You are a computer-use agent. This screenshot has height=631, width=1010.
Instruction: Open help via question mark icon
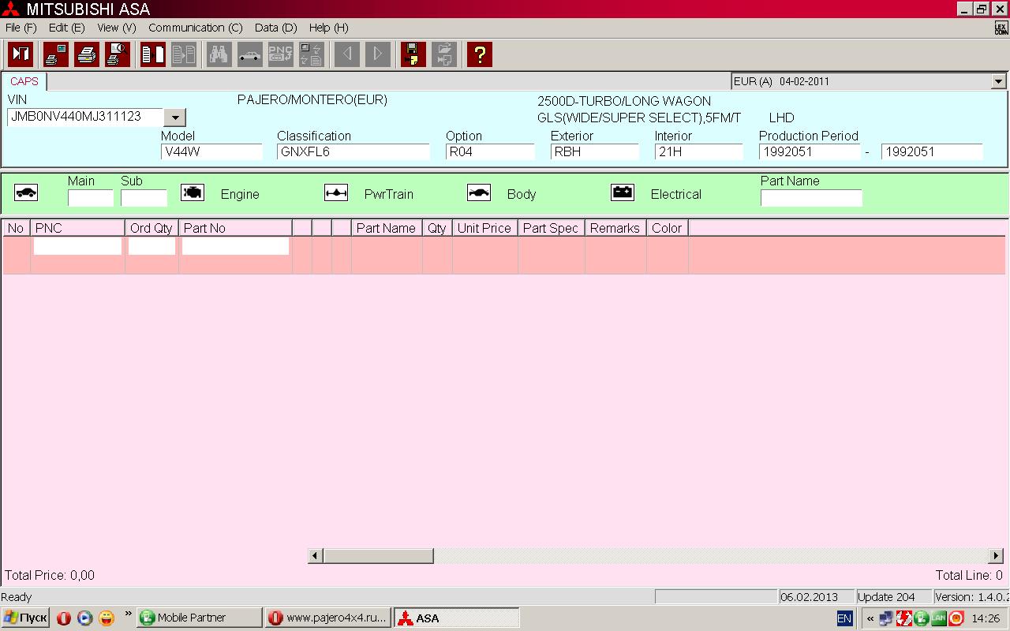tap(479, 54)
